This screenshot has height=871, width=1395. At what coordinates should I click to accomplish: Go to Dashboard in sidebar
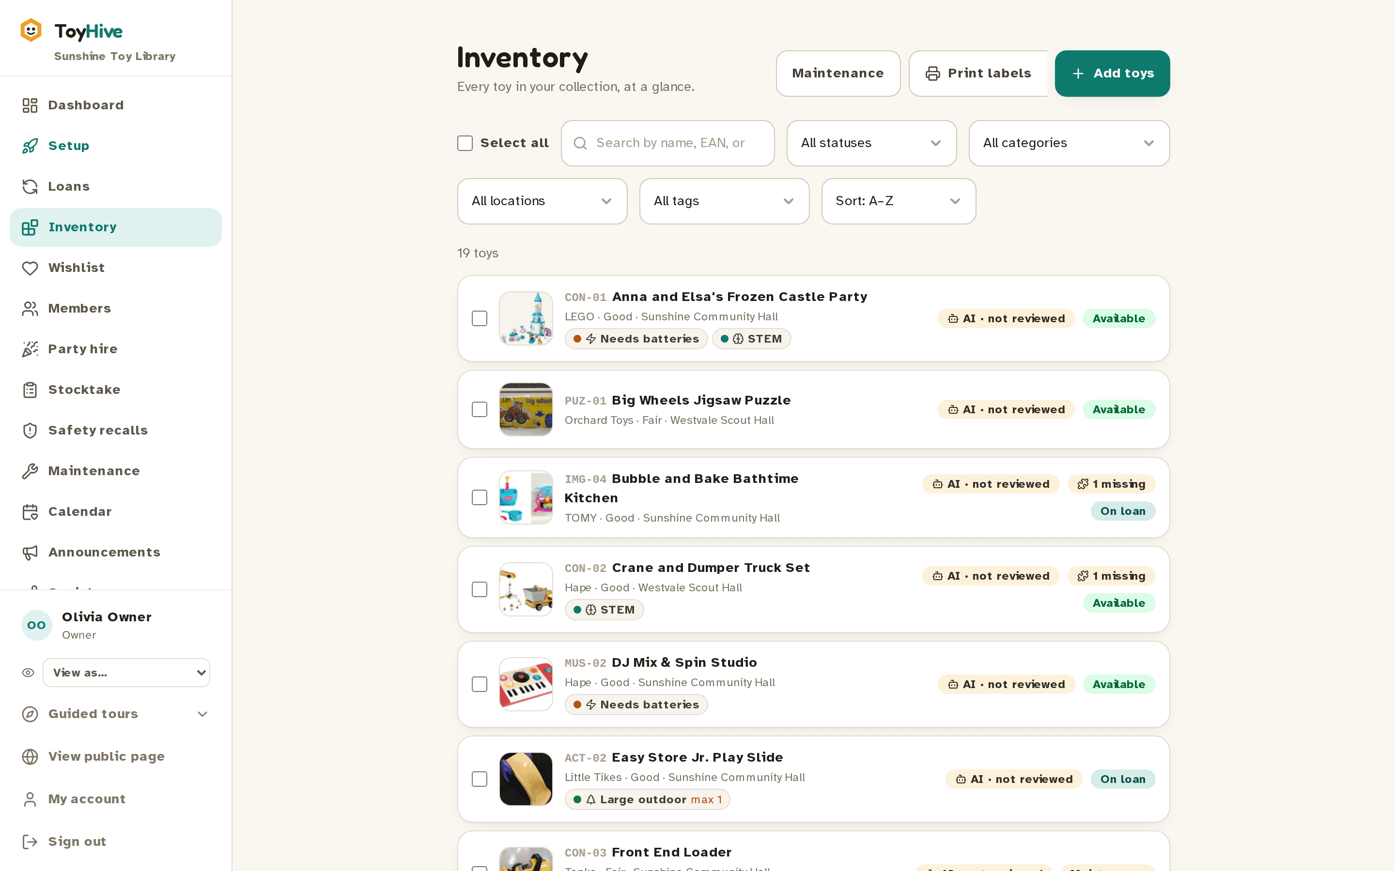pyautogui.click(x=115, y=105)
